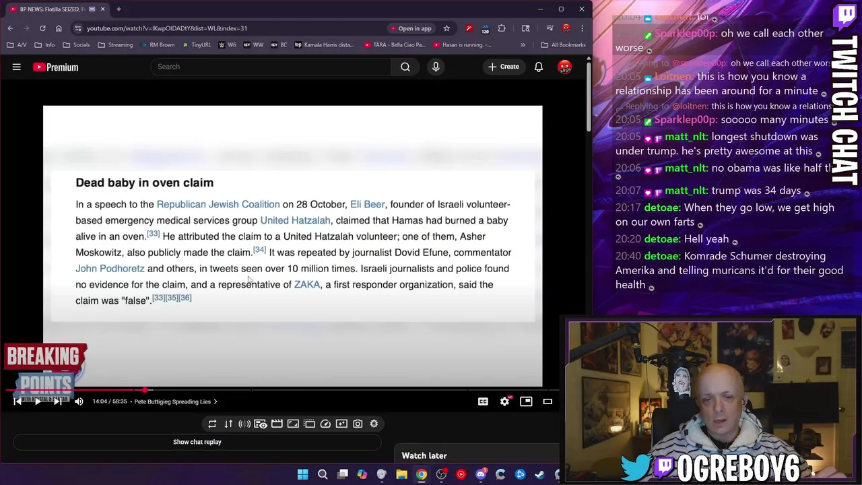Open YouTube notifications bell
Screen dimensions: 862x485
click(539, 67)
